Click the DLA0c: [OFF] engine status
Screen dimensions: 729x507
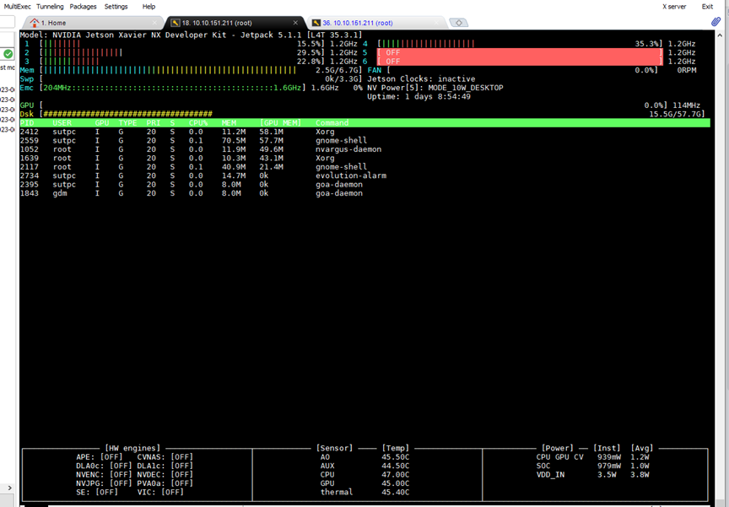click(x=104, y=466)
